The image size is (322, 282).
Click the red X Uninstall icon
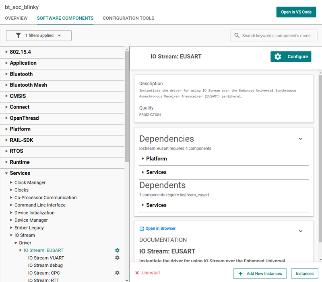coord(137,273)
